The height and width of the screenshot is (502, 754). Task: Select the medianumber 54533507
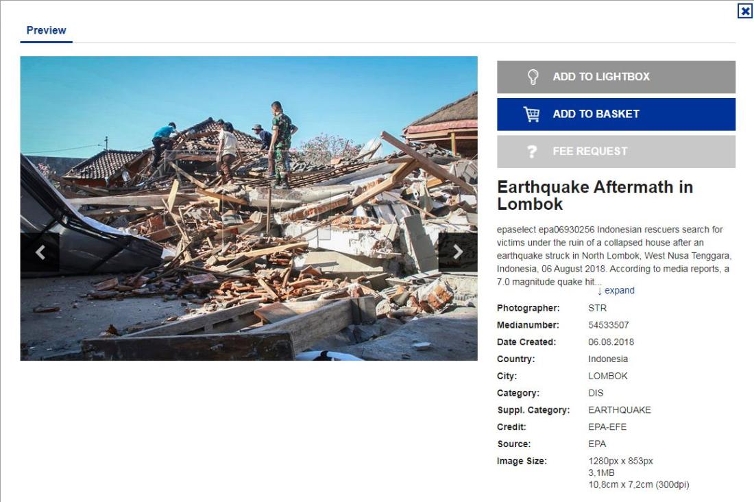(x=608, y=325)
